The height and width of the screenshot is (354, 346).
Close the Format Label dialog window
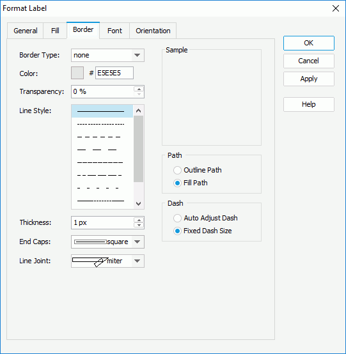tap(336, 8)
